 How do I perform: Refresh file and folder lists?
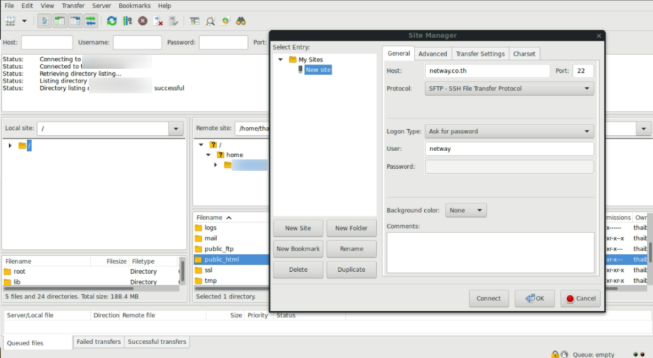[112, 21]
